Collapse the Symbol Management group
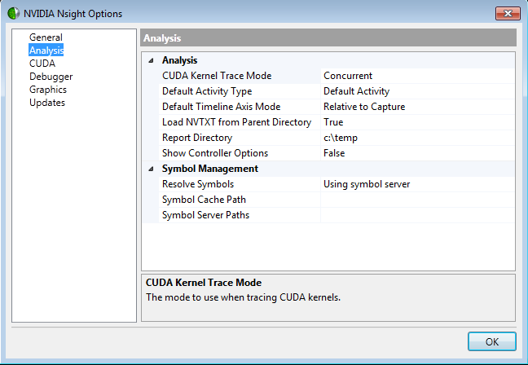Image resolution: width=528 pixels, height=365 pixels. coord(151,169)
